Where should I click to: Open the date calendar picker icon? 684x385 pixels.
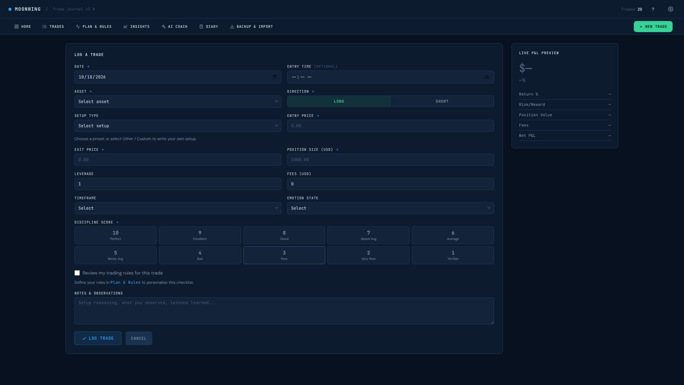275,77
